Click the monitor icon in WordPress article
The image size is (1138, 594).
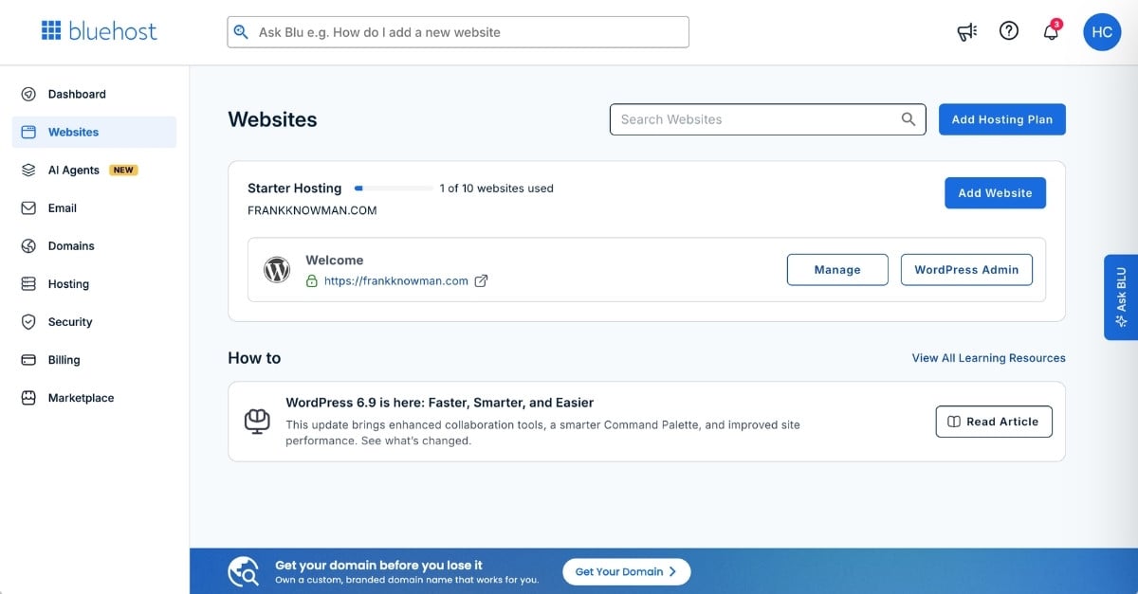(257, 422)
